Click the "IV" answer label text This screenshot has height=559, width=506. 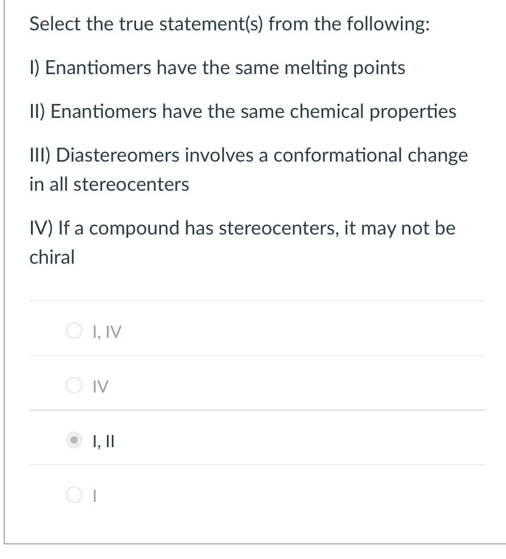(101, 386)
